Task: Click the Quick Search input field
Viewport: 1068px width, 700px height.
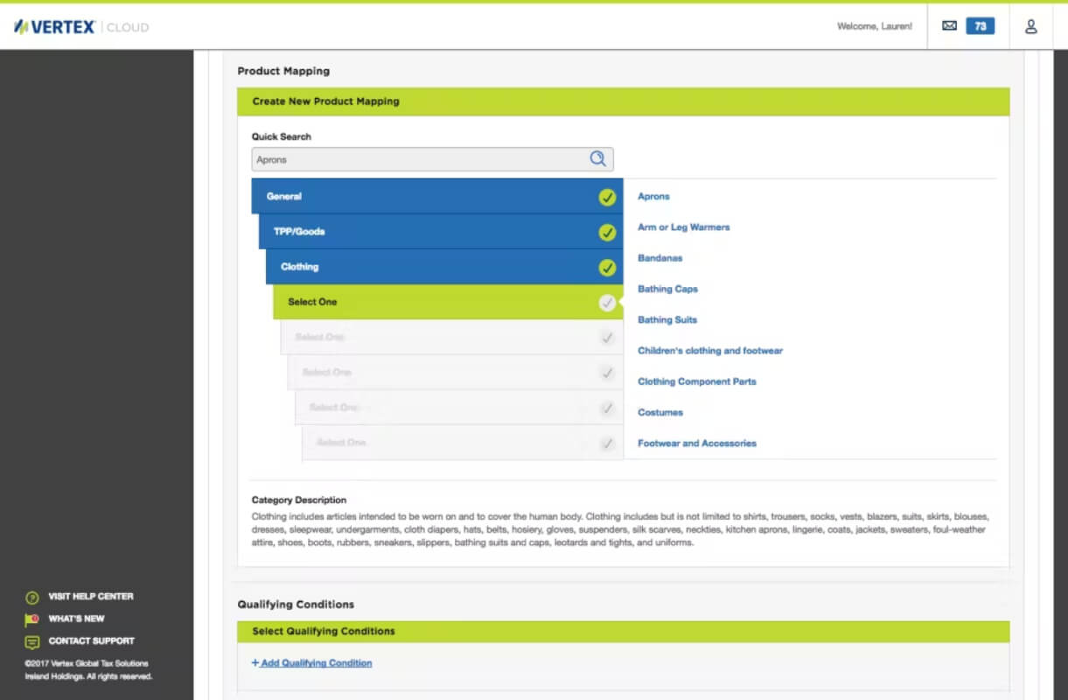Action: [x=432, y=159]
